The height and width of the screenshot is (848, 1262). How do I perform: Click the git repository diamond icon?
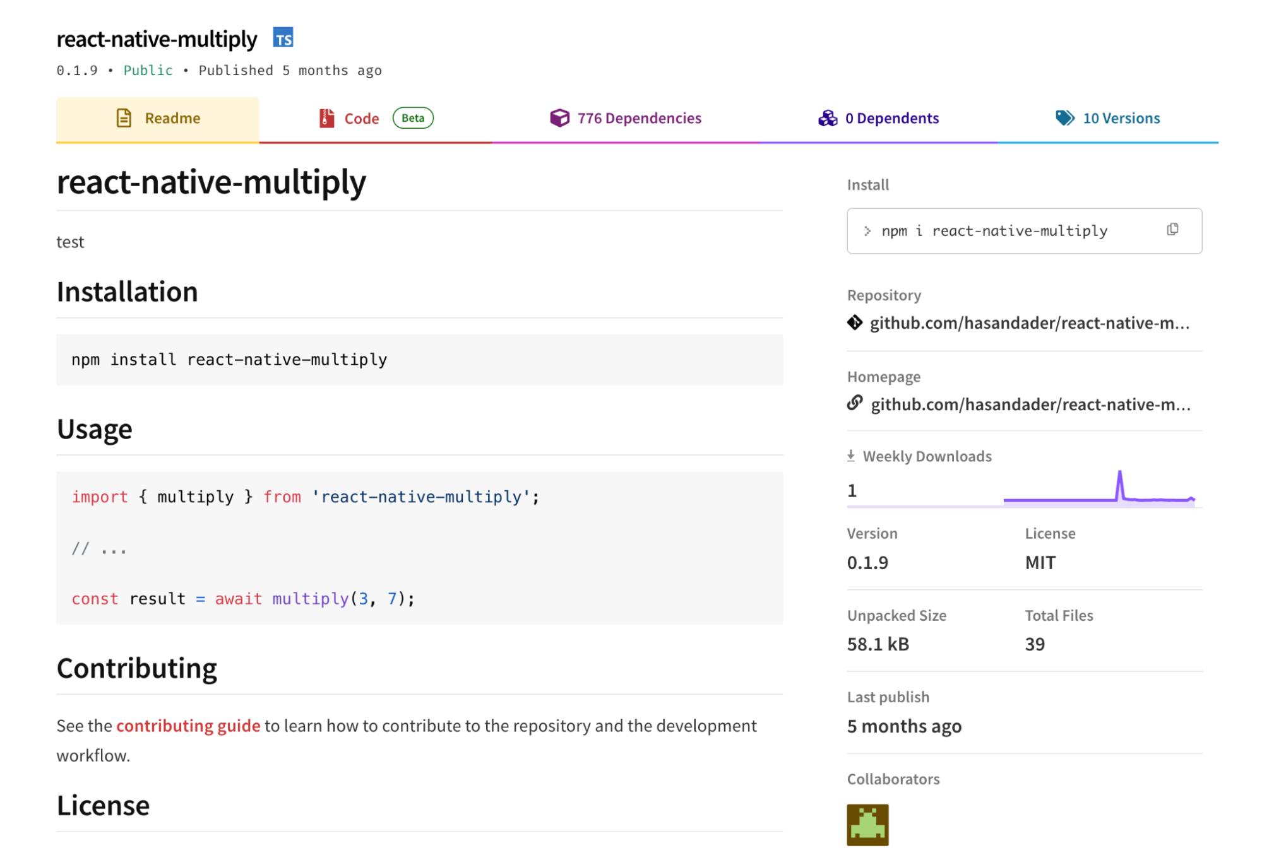click(x=855, y=323)
